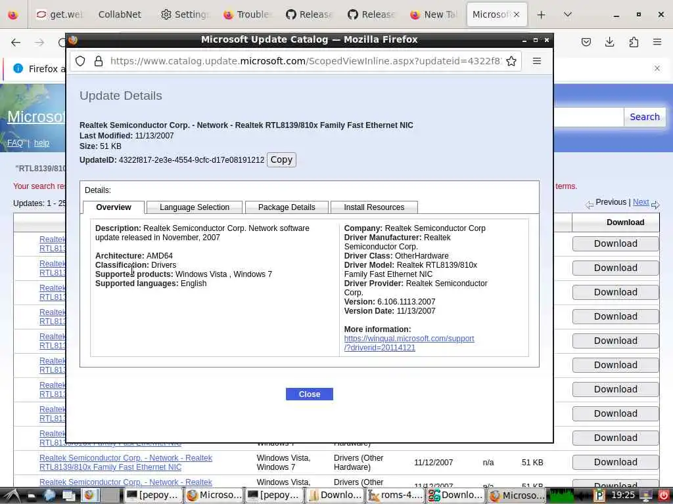
Task: Open the Package Details tab
Action: pos(287,207)
